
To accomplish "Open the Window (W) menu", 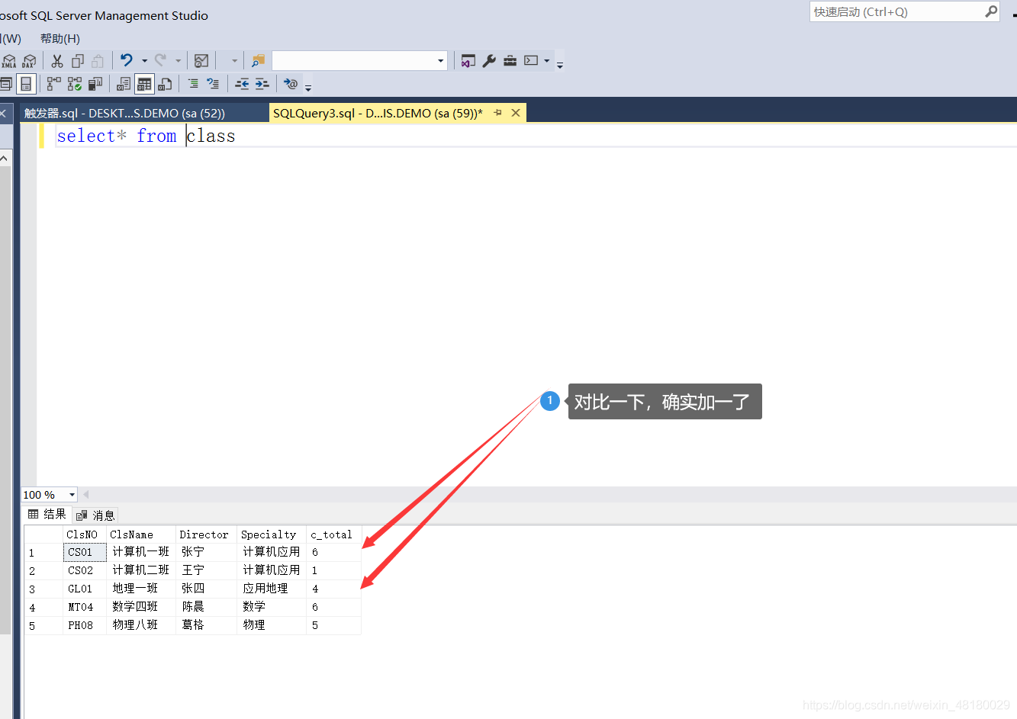I will [x=11, y=39].
